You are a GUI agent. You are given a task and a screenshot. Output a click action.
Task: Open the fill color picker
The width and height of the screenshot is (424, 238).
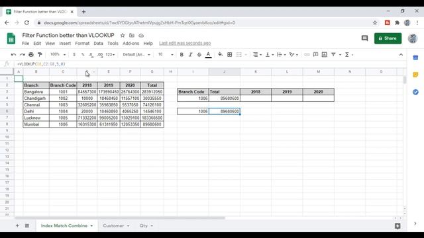(x=221, y=55)
